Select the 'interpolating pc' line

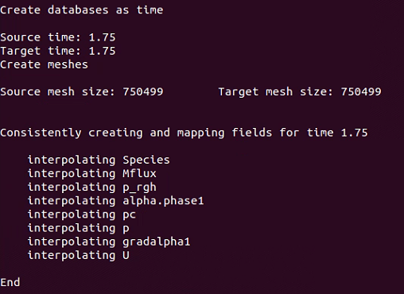click(82, 215)
